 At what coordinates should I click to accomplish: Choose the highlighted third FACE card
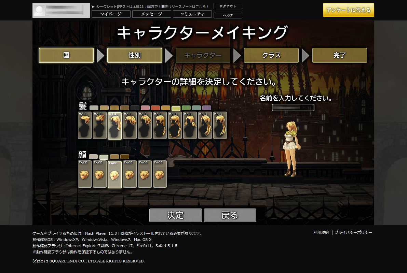coord(115,174)
